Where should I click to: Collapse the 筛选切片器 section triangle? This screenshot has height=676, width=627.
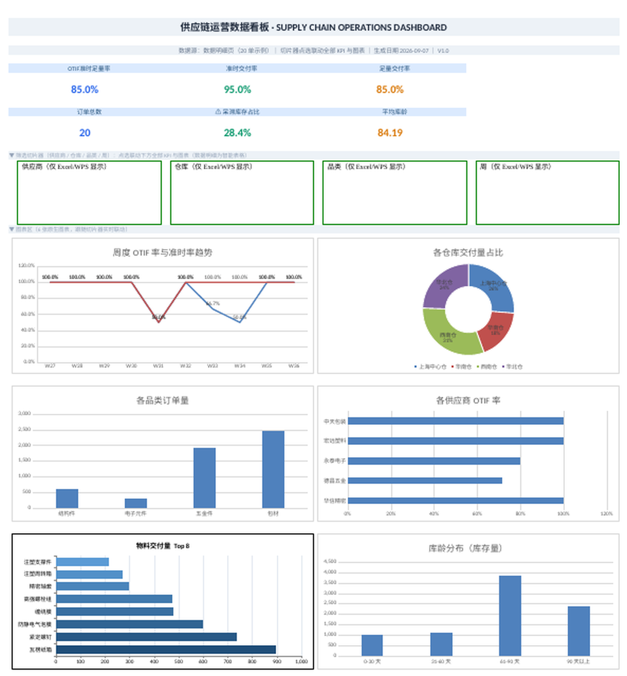(12, 155)
